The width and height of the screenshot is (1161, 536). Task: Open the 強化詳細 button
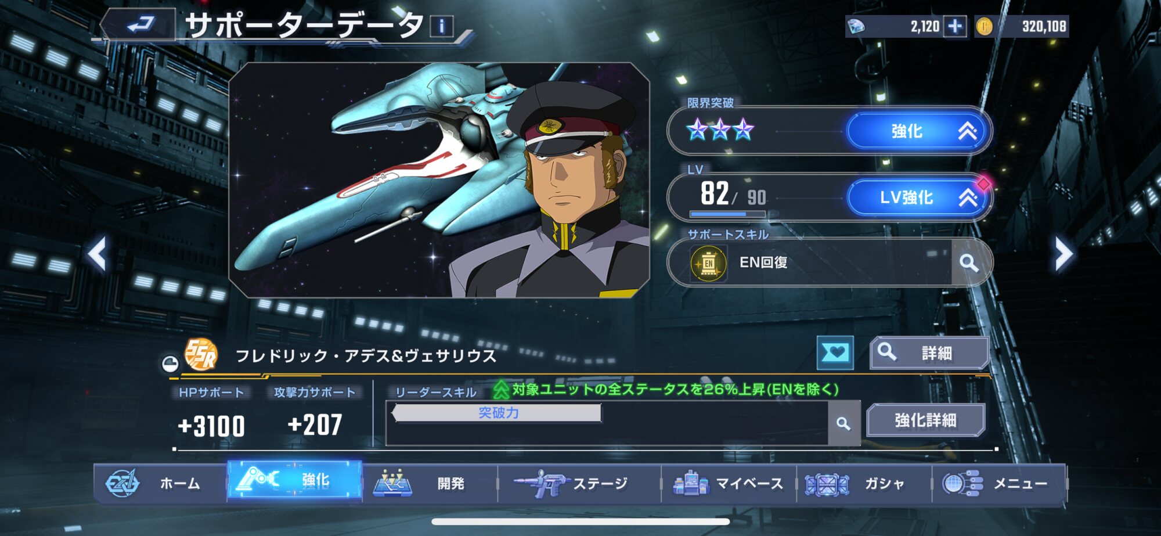(x=925, y=420)
